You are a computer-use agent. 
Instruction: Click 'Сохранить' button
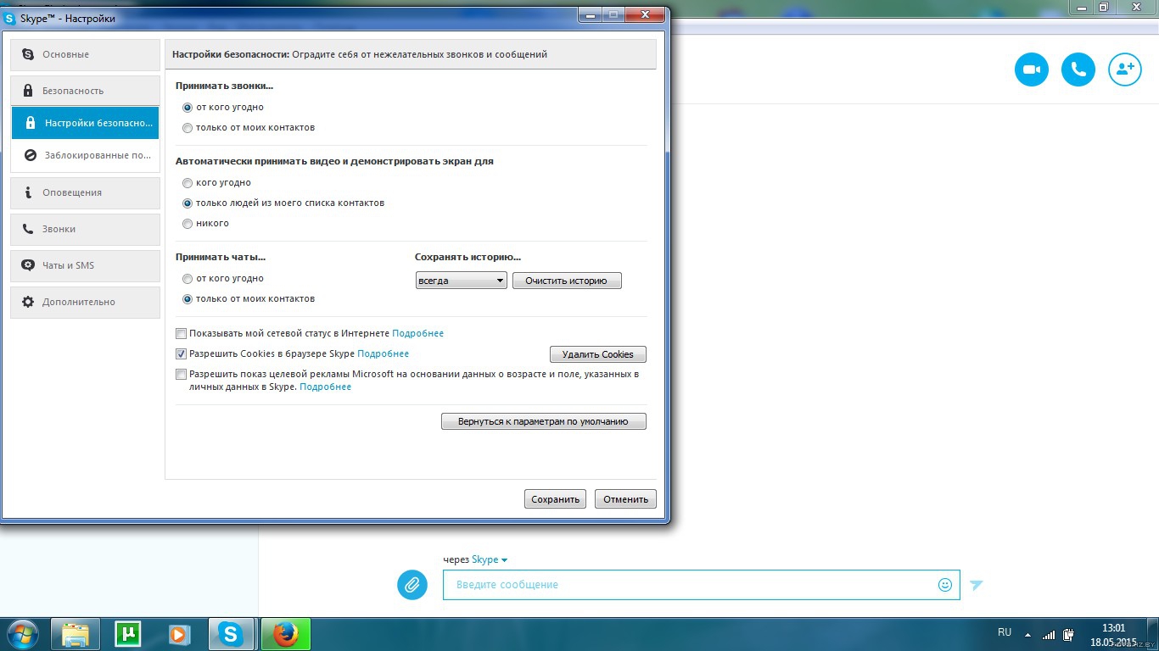pos(555,499)
